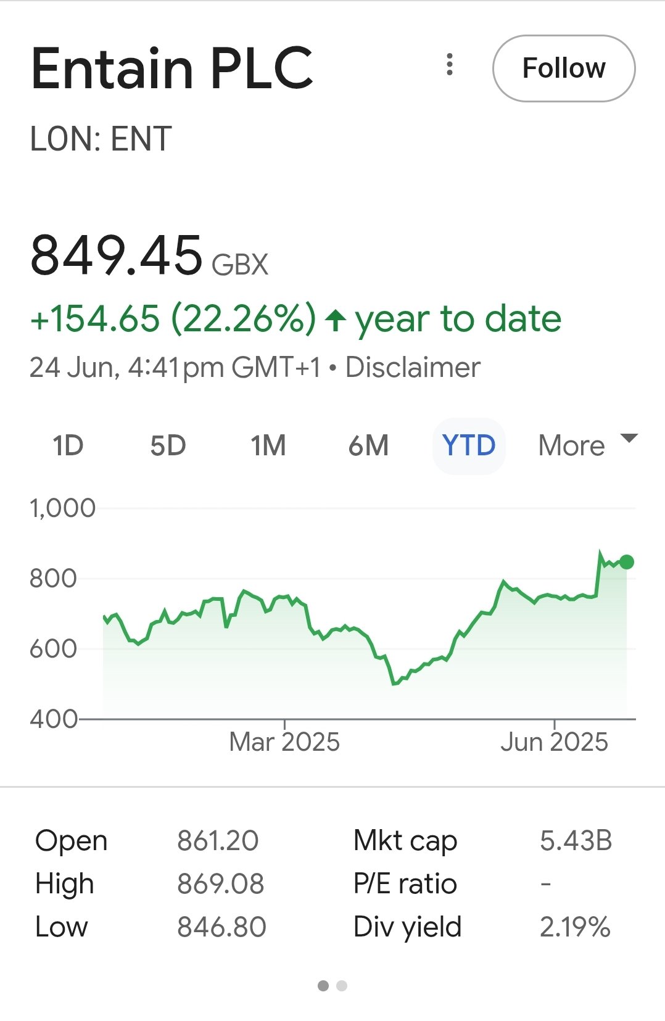Select first page dot indicator
Viewport: 665px width, 1021px height.
tap(323, 986)
